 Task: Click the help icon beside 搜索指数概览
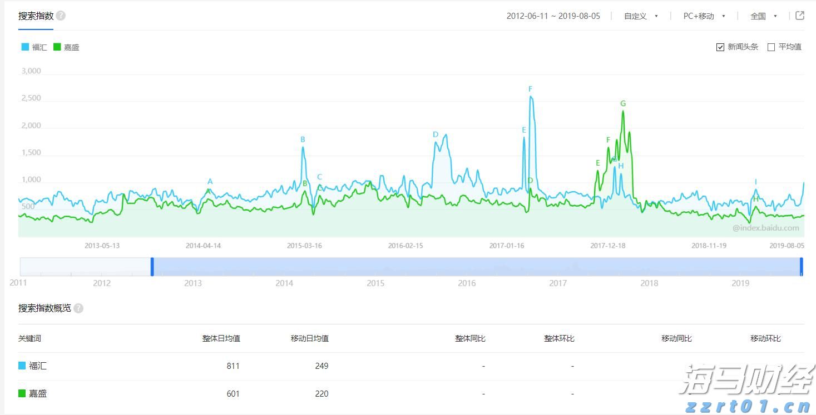pyautogui.click(x=78, y=308)
